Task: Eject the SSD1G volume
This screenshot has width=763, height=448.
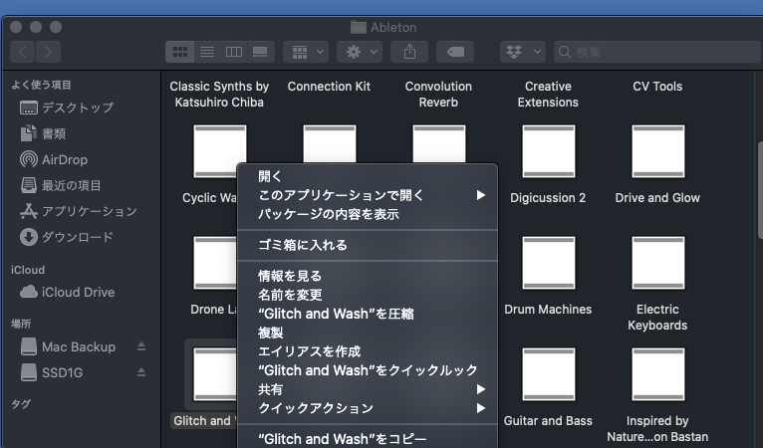Action: [141, 372]
